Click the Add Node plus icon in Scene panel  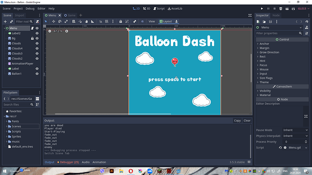[5, 22]
